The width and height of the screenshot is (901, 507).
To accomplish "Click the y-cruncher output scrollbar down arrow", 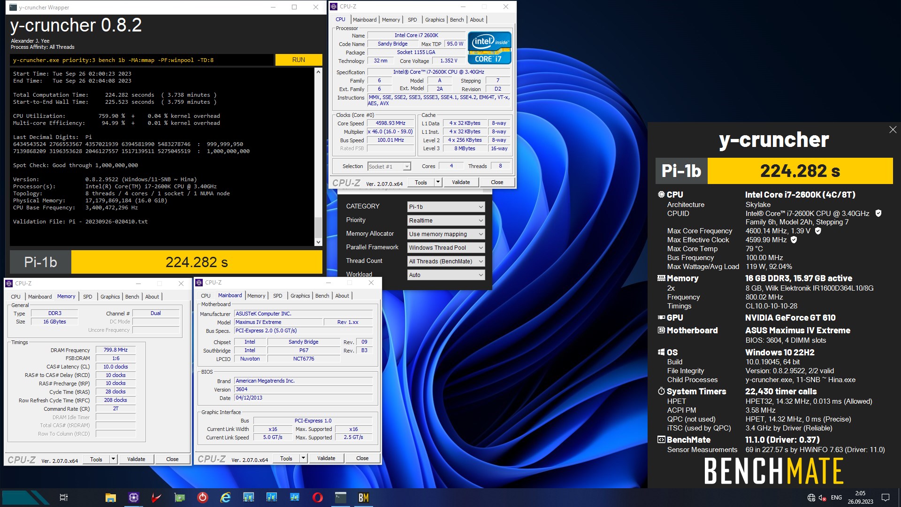I will pyautogui.click(x=318, y=242).
